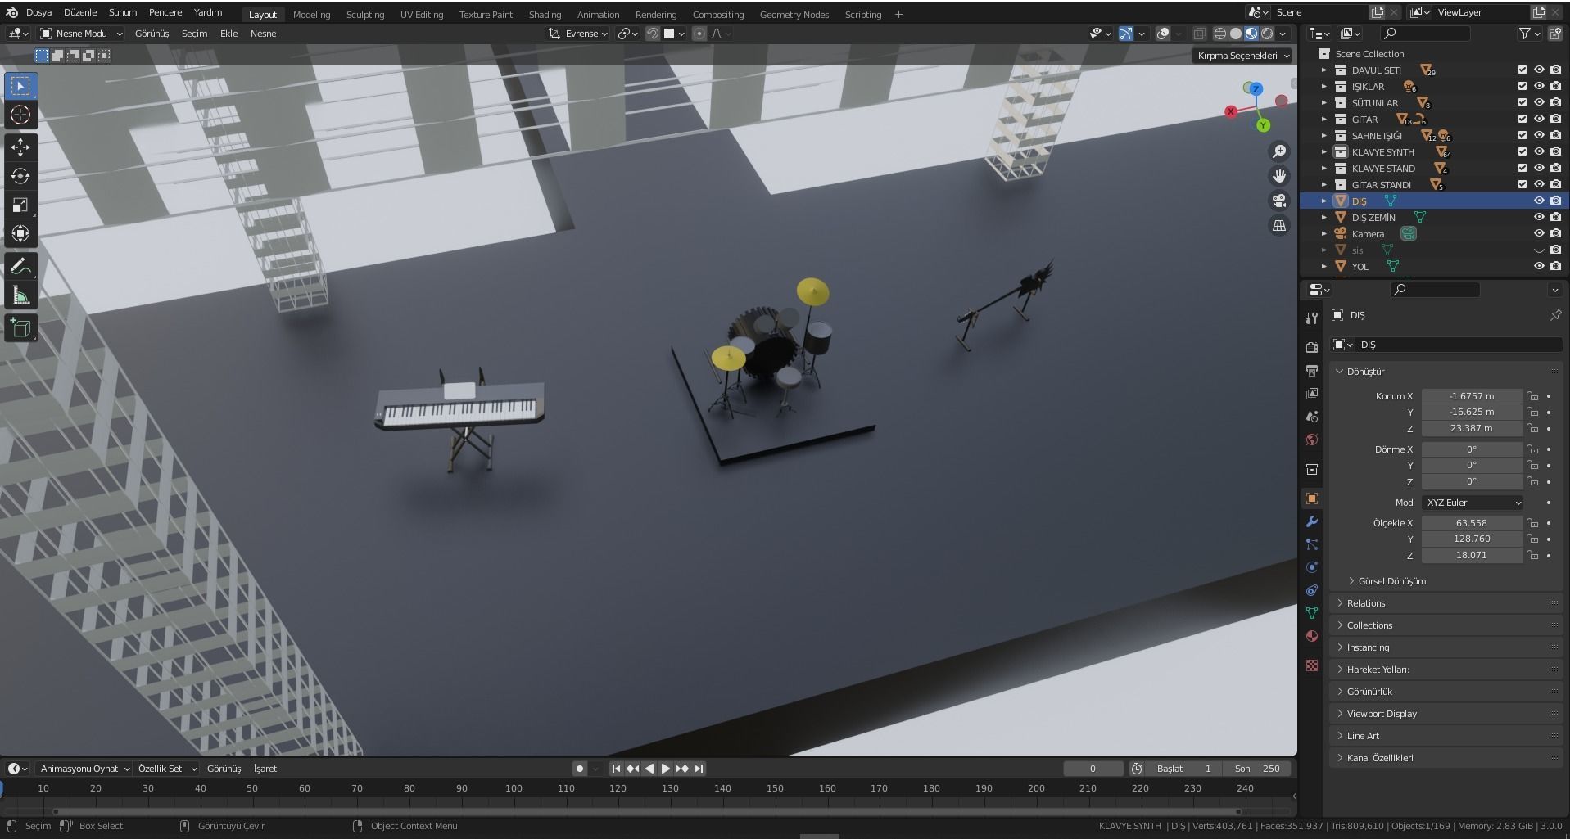Open the Tool properties tab
The width and height of the screenshot is (1570, 839).
tap(1312, 318)
